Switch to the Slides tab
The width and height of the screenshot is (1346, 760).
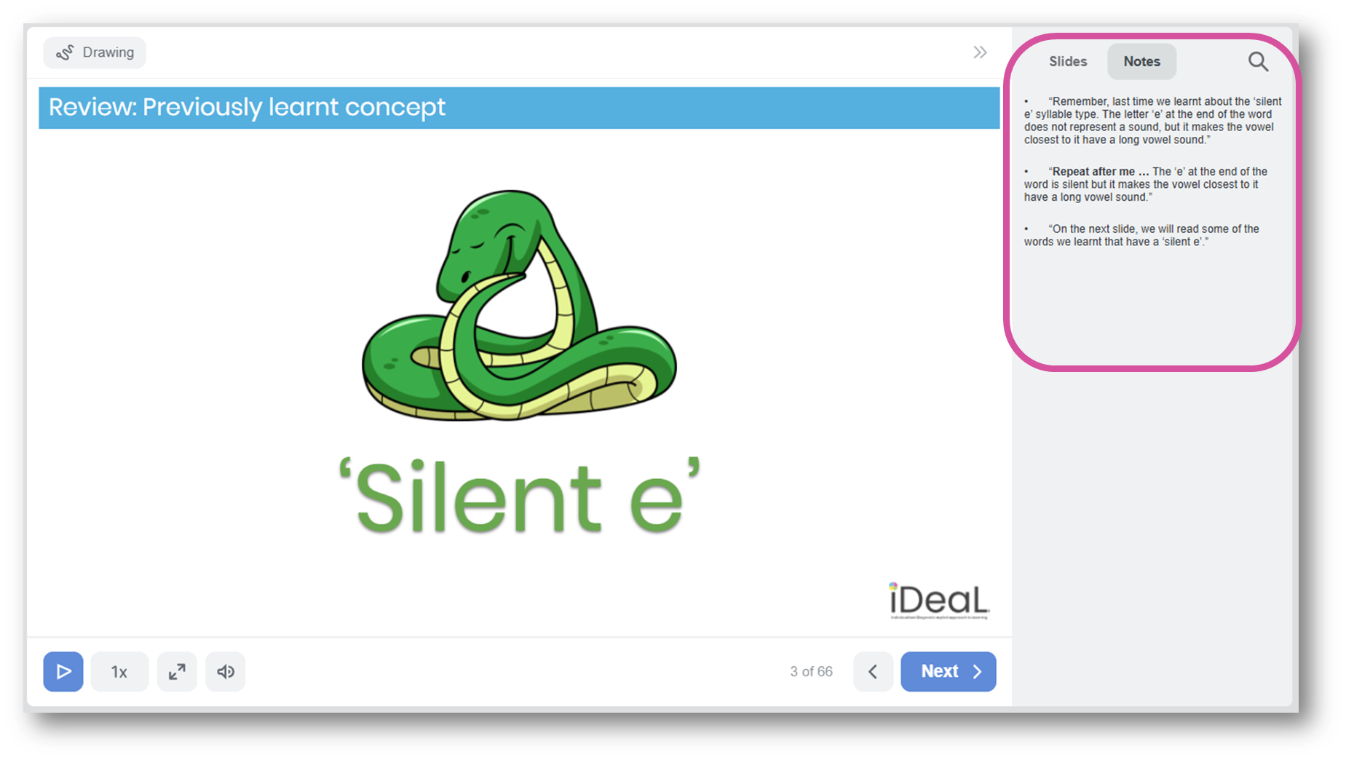click(1068, 61)
